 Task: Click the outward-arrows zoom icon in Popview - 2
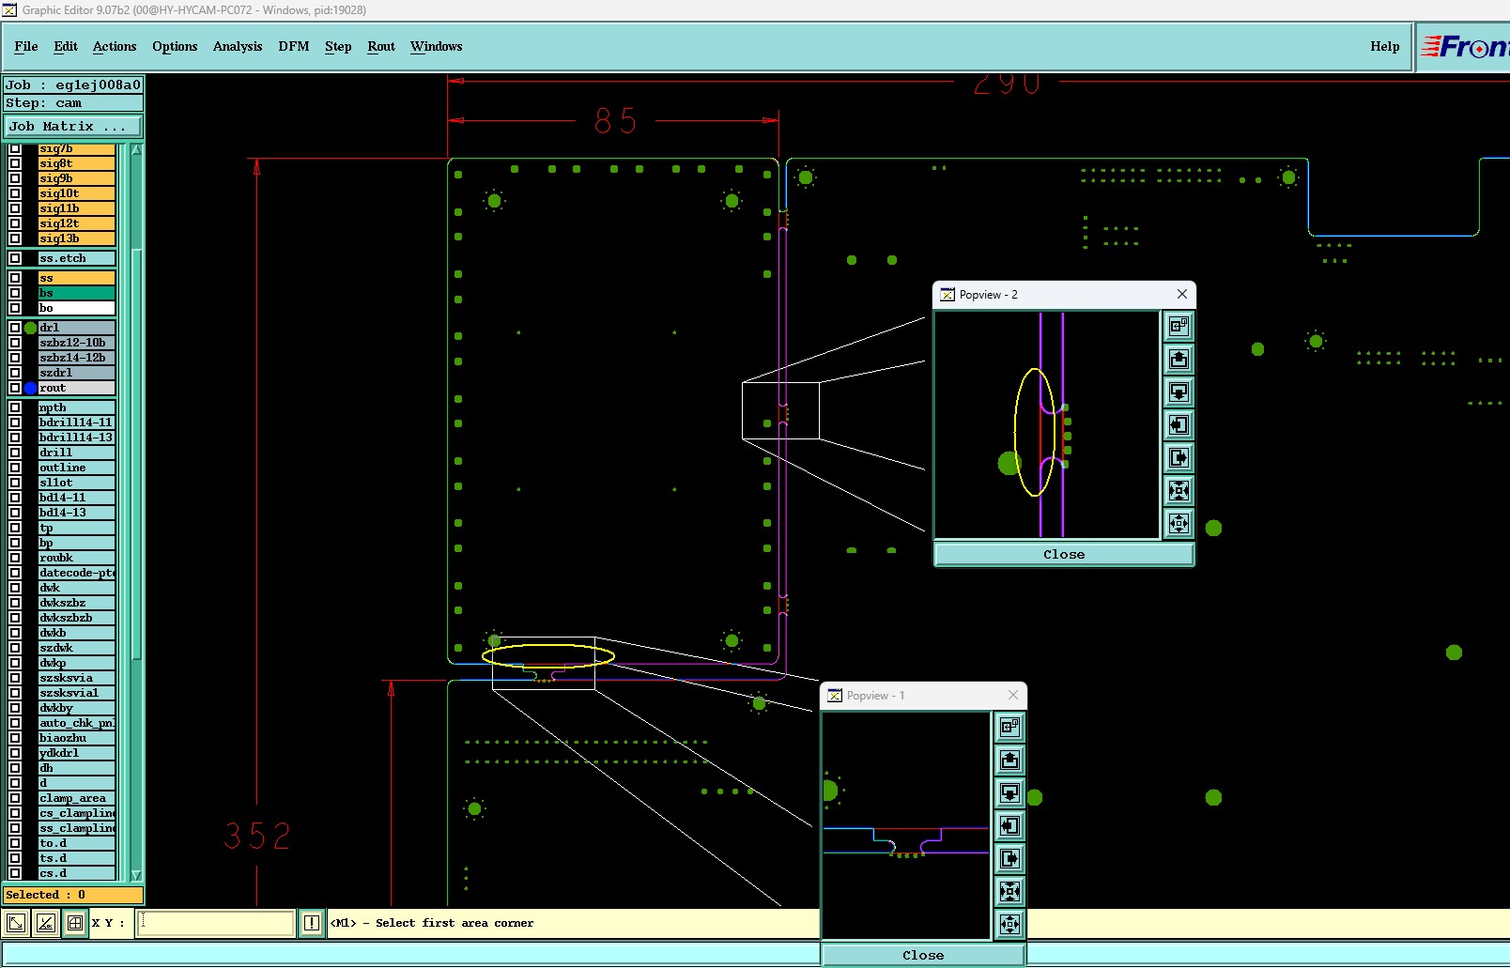click(x=1179, y=523)
